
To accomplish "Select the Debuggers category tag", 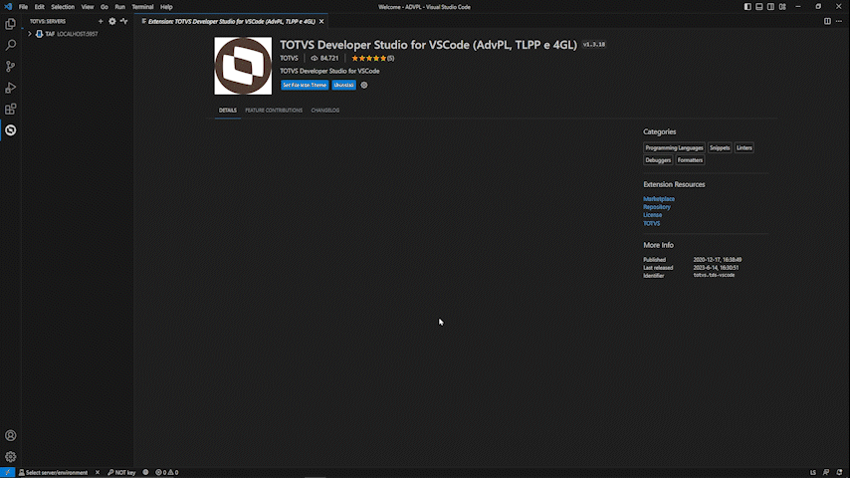I will (x=658, y=160).
